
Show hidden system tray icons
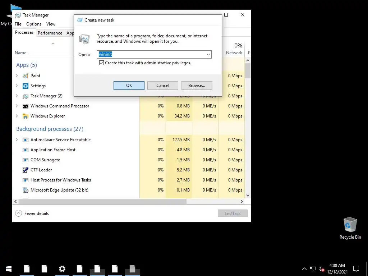coord(304,269)
